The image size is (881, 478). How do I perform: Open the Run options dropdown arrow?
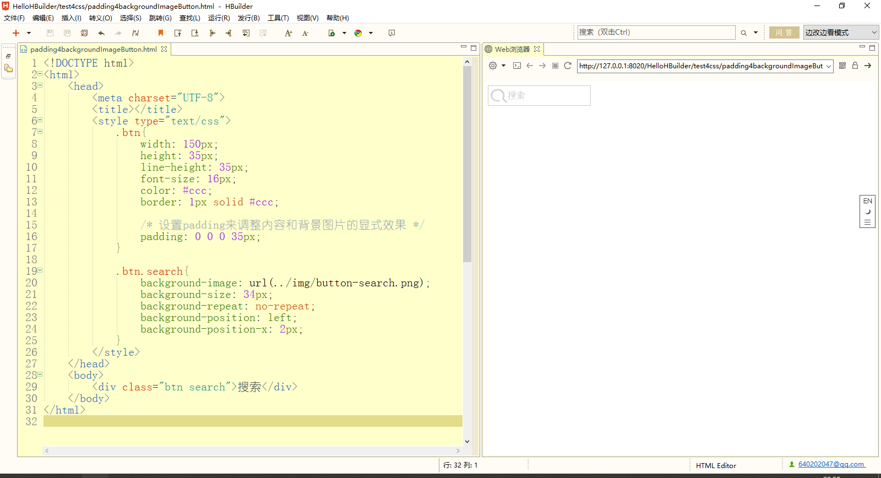pyautogui.click(x=344, y=33)
